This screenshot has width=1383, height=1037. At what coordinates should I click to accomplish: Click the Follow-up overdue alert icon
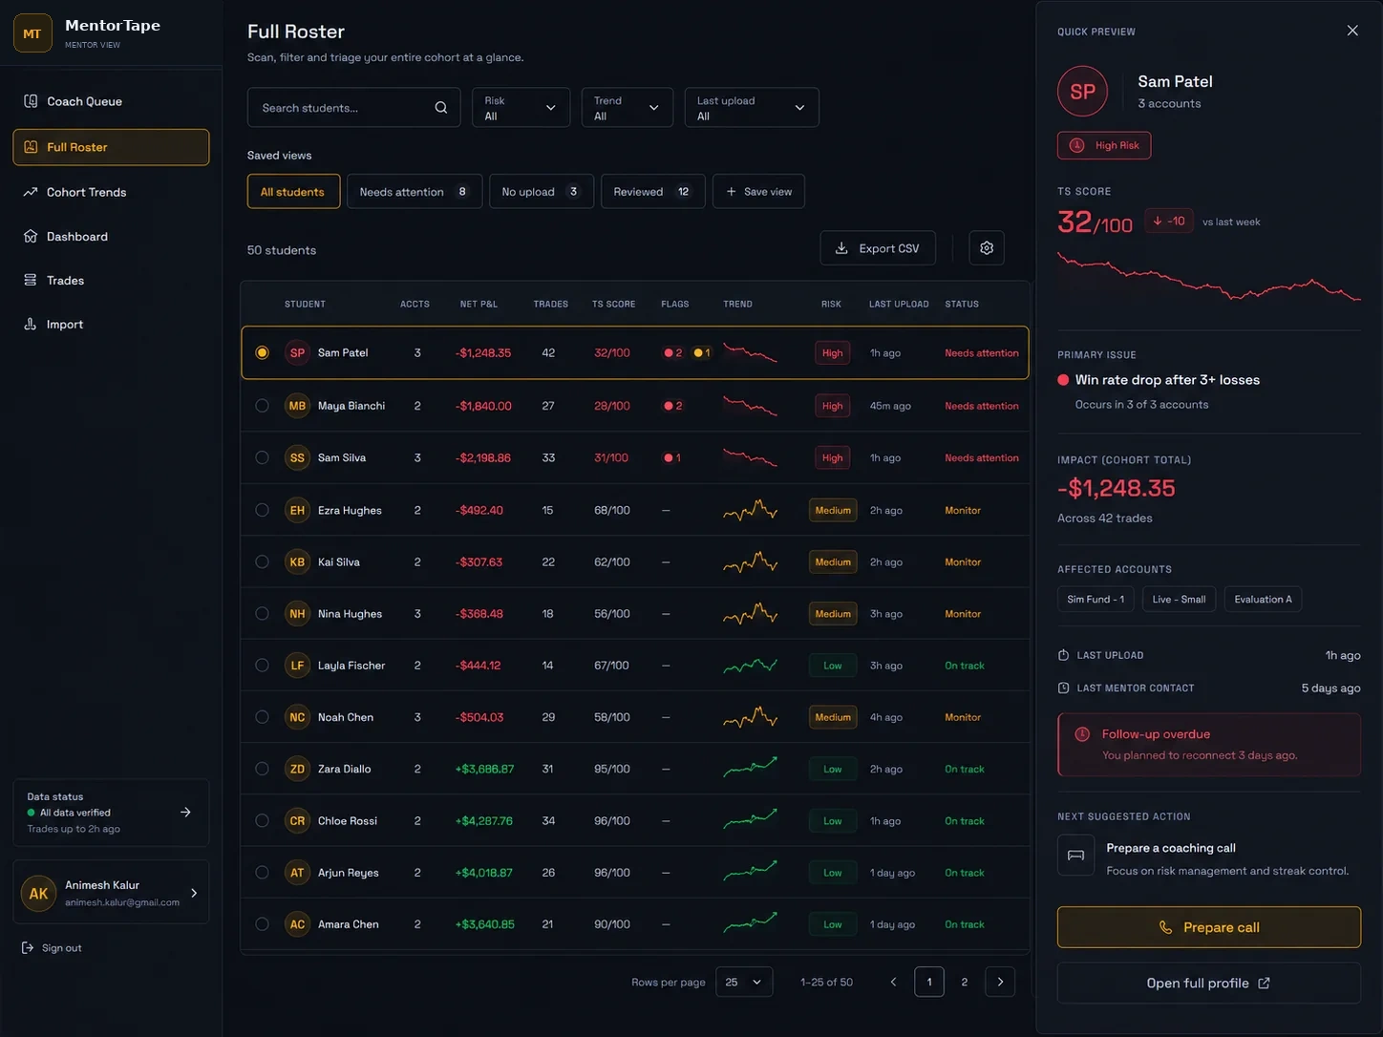click(1082, 734)
